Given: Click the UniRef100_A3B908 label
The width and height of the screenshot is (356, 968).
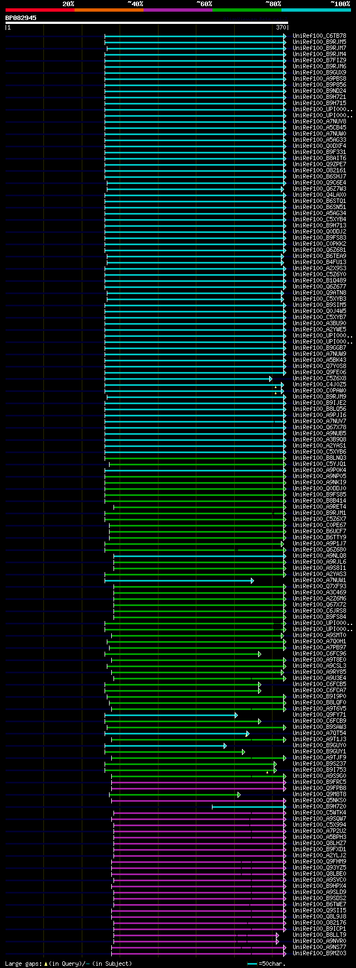Looking at the screenshot, I should pos(319,440).
